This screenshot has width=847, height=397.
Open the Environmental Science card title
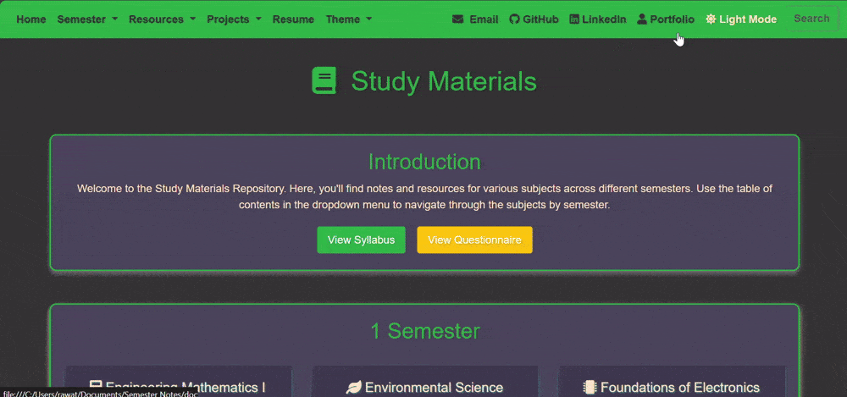coord(434,388)
